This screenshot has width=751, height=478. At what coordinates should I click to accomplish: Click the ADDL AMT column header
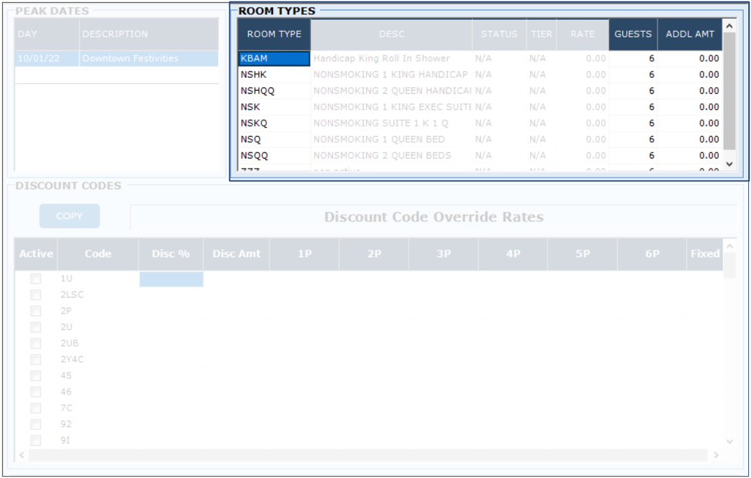click(689, 35)
